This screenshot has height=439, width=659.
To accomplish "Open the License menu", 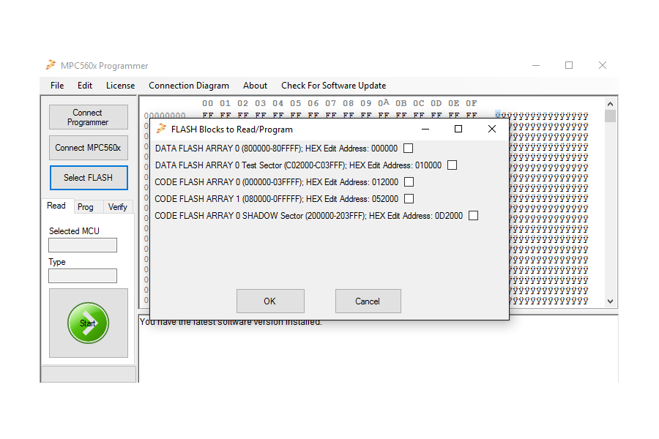I will pos(121,86).
